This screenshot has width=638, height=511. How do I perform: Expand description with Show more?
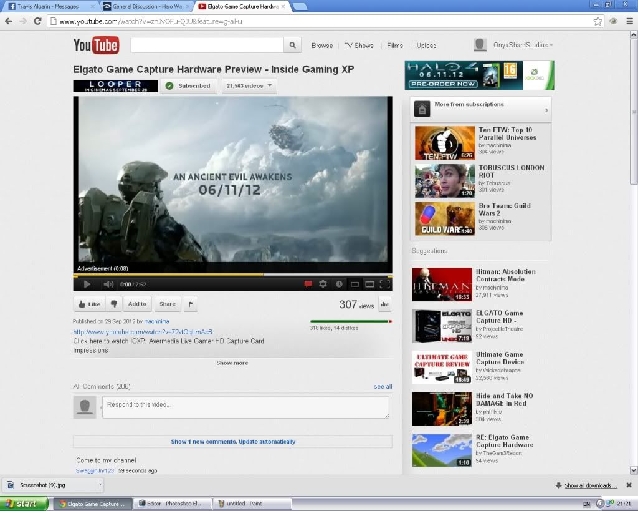click(232, 363)
